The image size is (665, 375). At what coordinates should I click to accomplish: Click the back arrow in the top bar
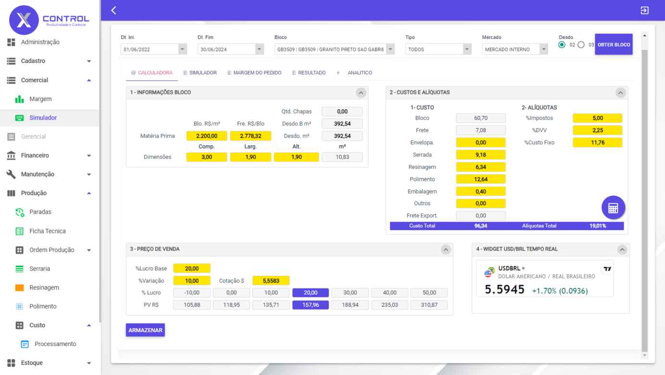114,10
